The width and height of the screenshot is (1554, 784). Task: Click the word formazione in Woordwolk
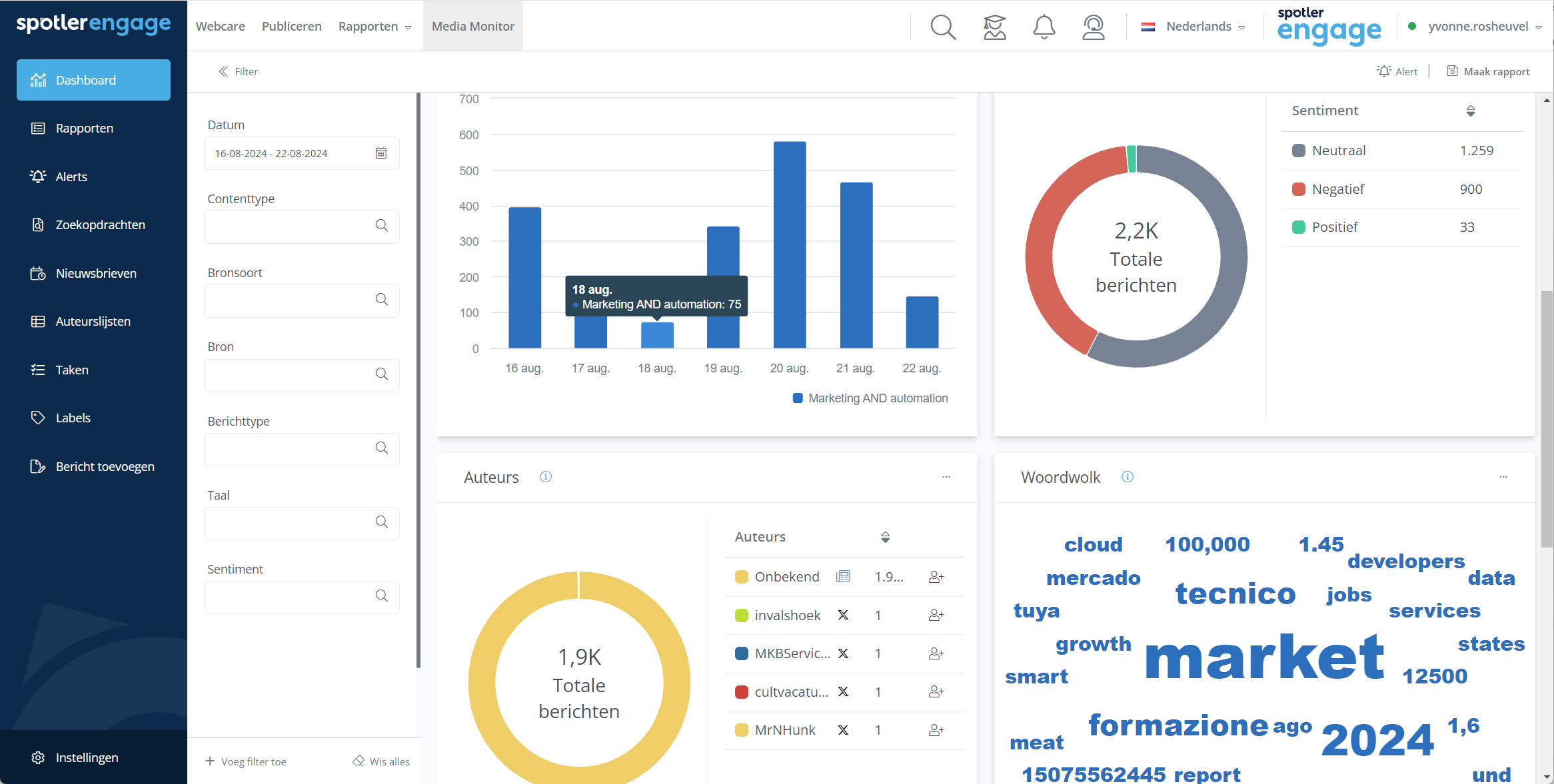pyautogui.click(x=1178, y=725)
